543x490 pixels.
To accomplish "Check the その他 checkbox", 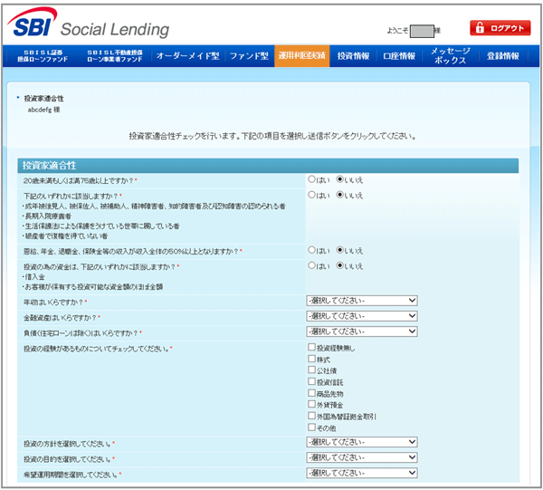I will tap(311, 428).
